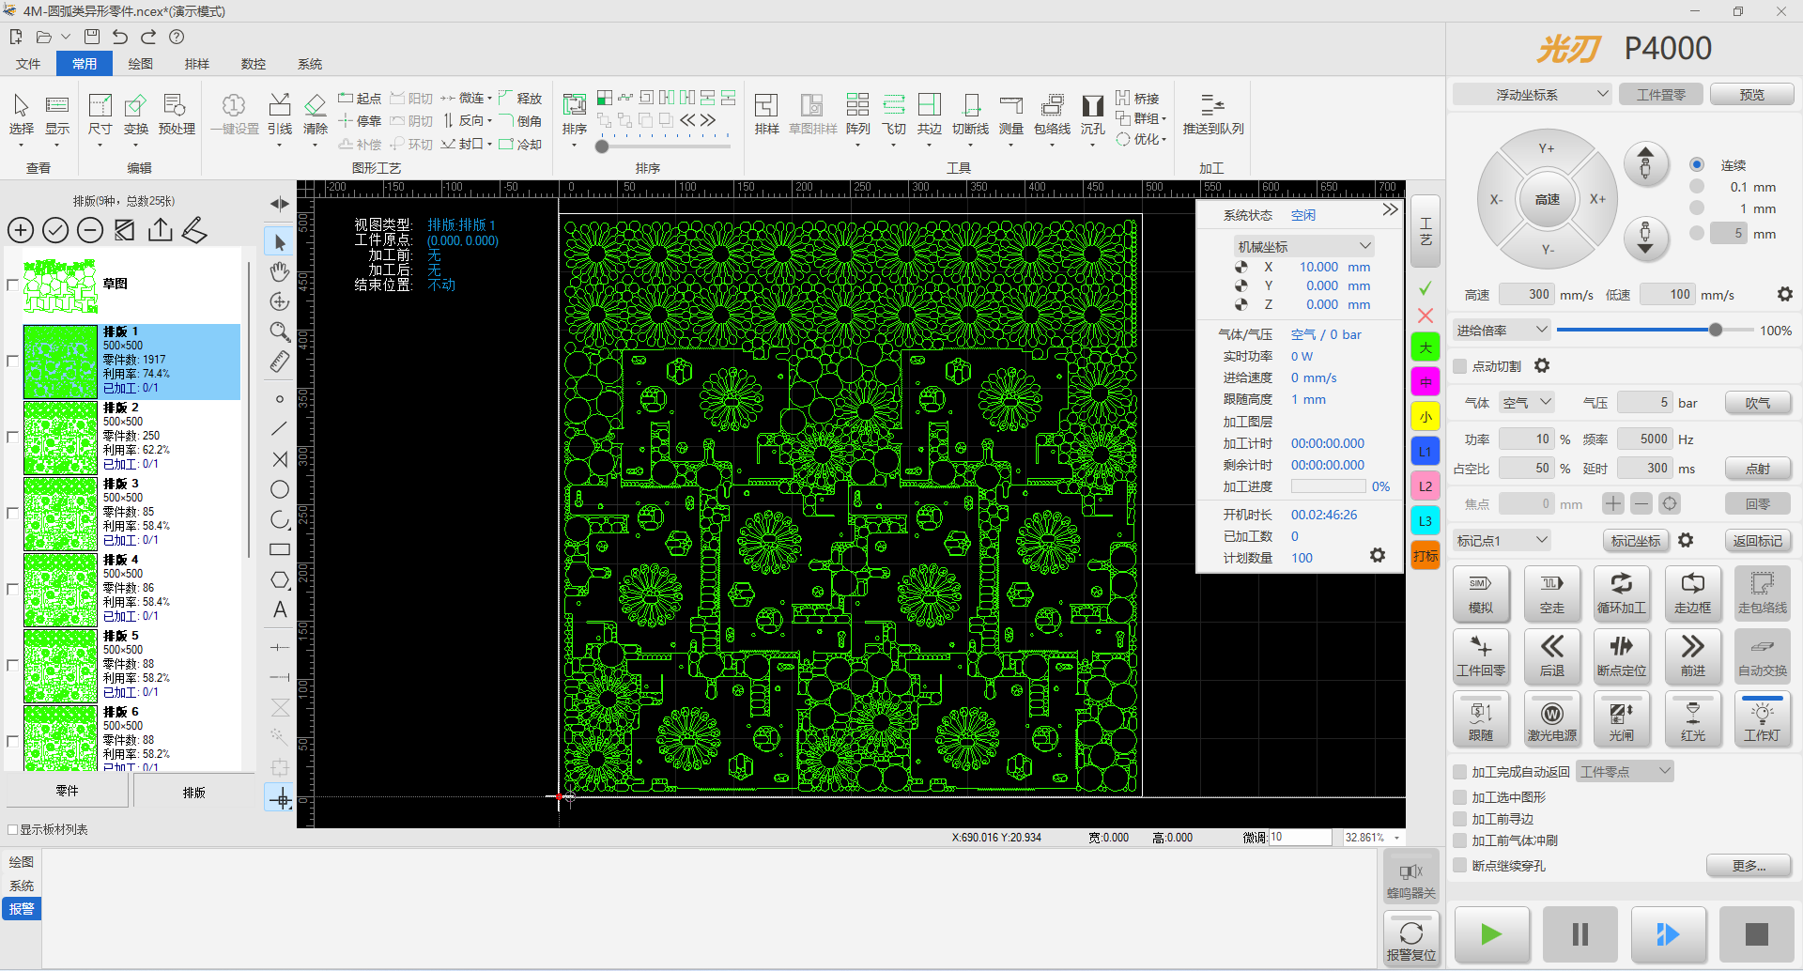Click the 工件置零 button

coord(1660,95)
